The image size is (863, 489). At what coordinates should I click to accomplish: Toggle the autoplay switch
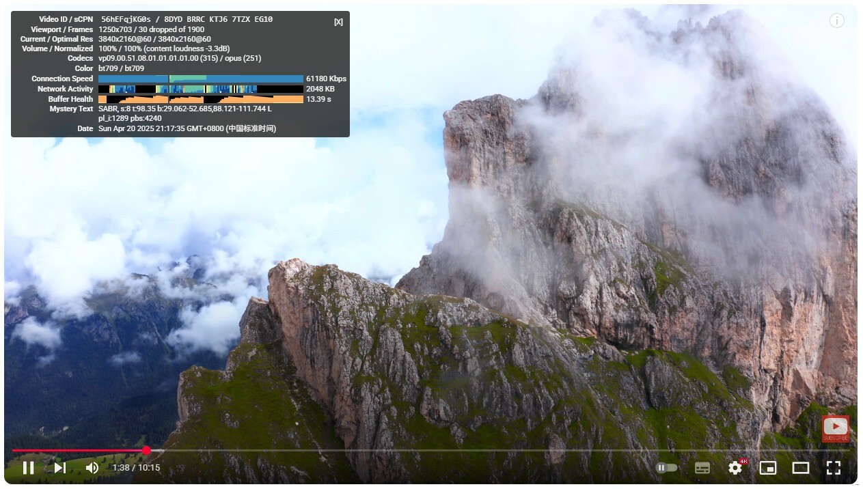pos(667,468)
